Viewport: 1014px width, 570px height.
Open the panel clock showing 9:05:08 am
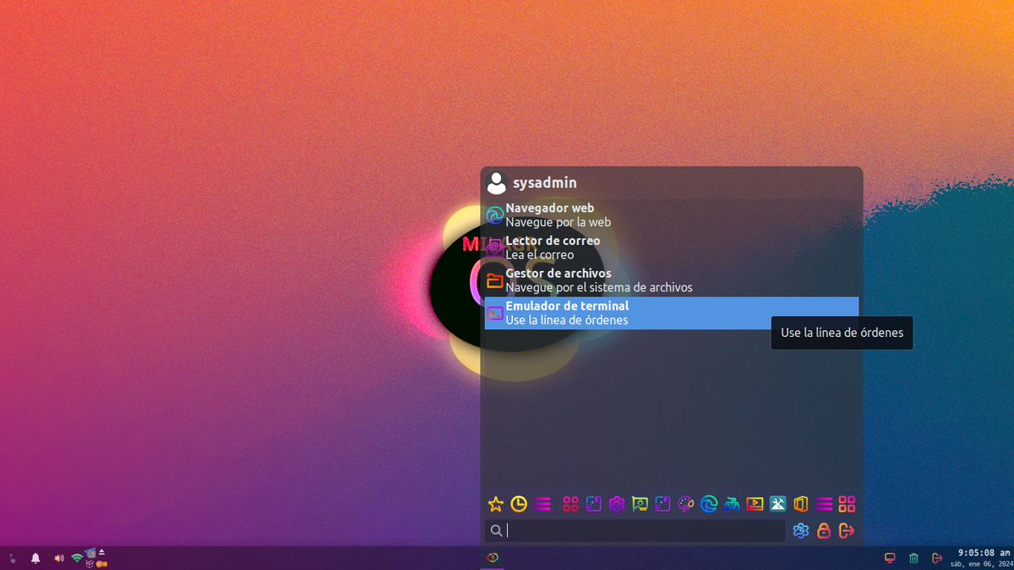[984, 557]
